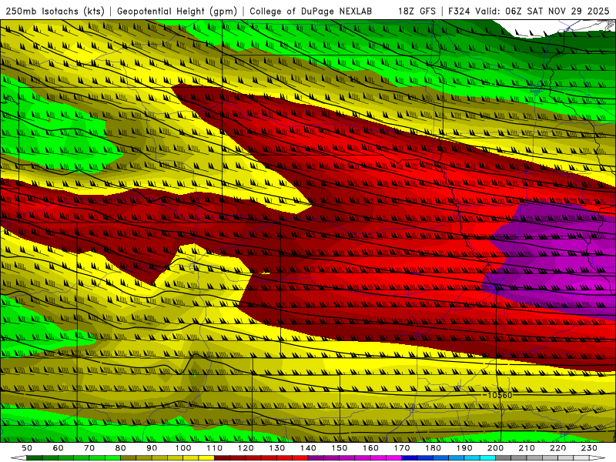Click the '10560' height contour label
Screen dimensions: 616x462
(500, 395)
